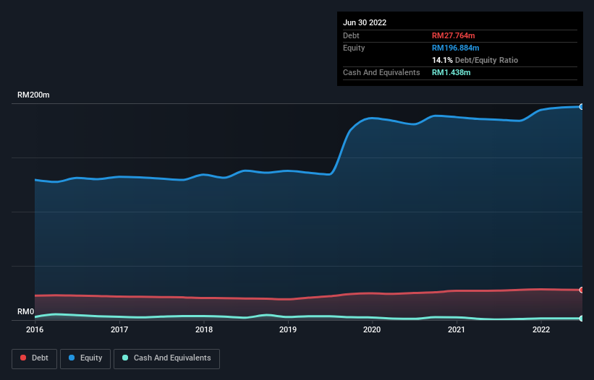Click the 2016 x-axis label

[35, 329]
